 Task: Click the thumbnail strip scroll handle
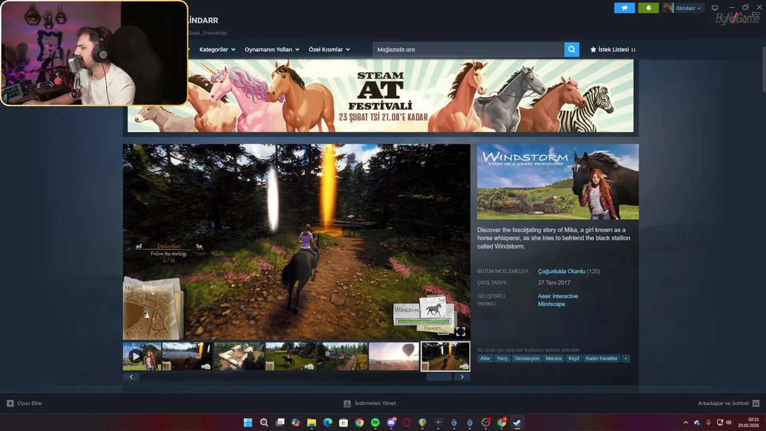click(x=439, y=377)
